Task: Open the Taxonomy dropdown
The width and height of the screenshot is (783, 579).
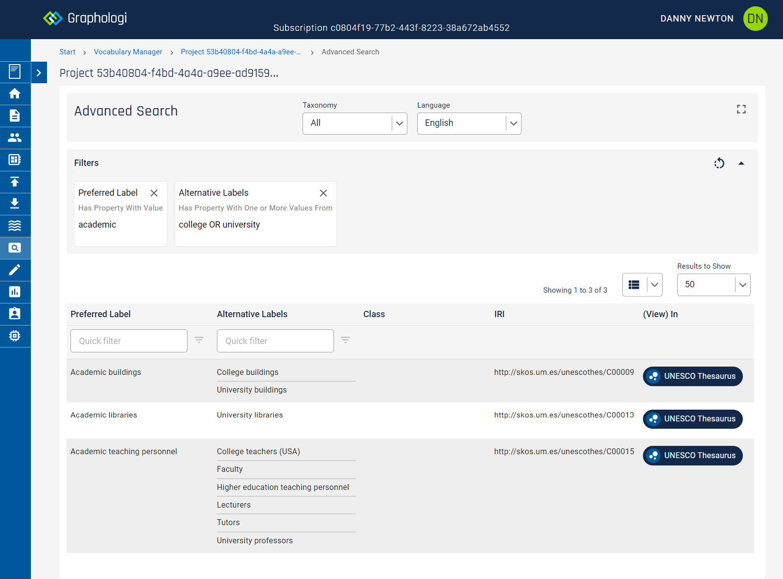Action: pyautogui.click(x=355, y=123)
